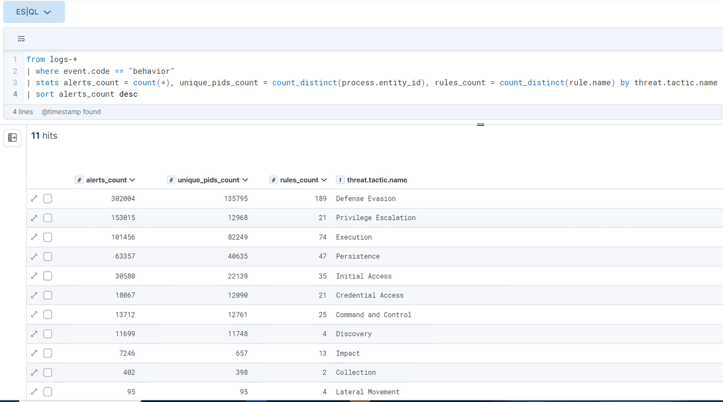Expand the Lateral Movement row details
The height and width of the screenshot is (402, 723).
click(x=34, y=391)
